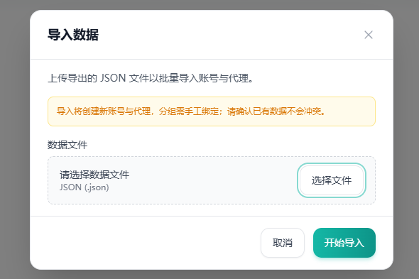The height and width of the screenshot is (279, 419).
Task: Click the 导入数据 dialog title
Action: 73,35
